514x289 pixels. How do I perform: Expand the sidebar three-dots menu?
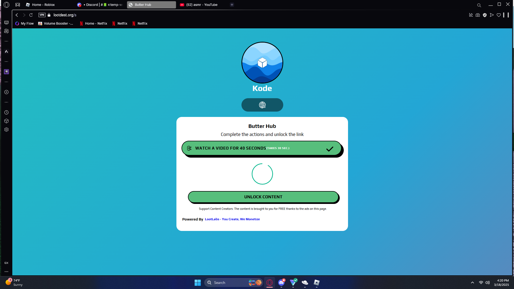click(6, 271)
